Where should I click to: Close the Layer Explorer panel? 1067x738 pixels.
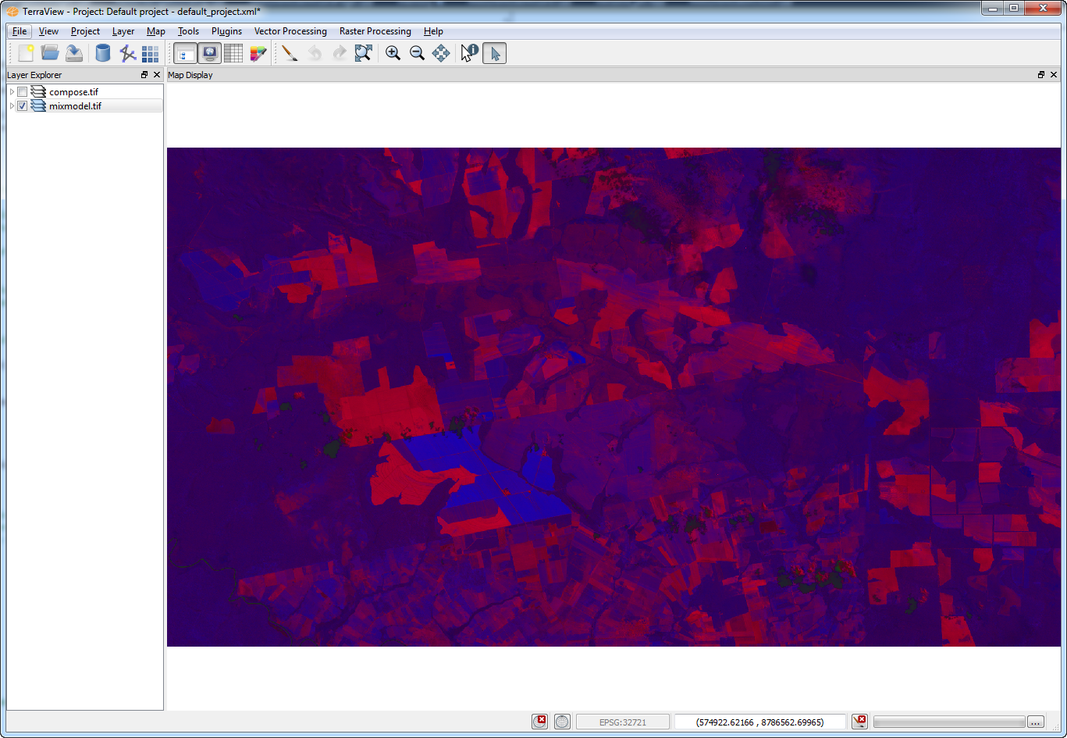(157, 75)
